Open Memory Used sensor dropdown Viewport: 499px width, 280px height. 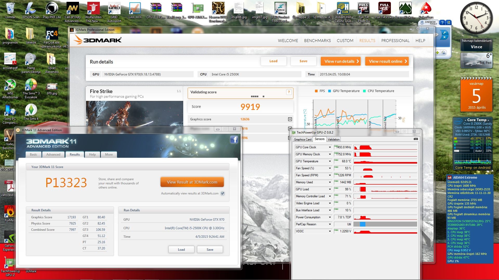point(330,182)
